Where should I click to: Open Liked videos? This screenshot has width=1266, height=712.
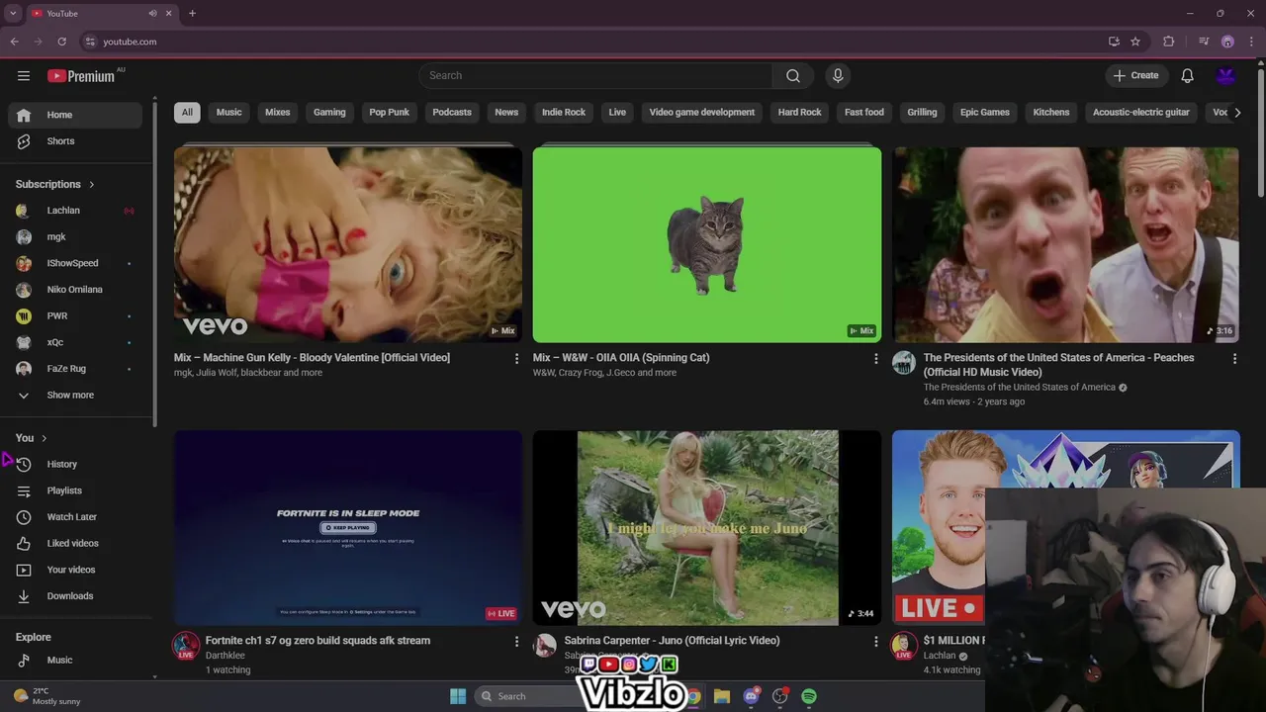tap(75, 544)
